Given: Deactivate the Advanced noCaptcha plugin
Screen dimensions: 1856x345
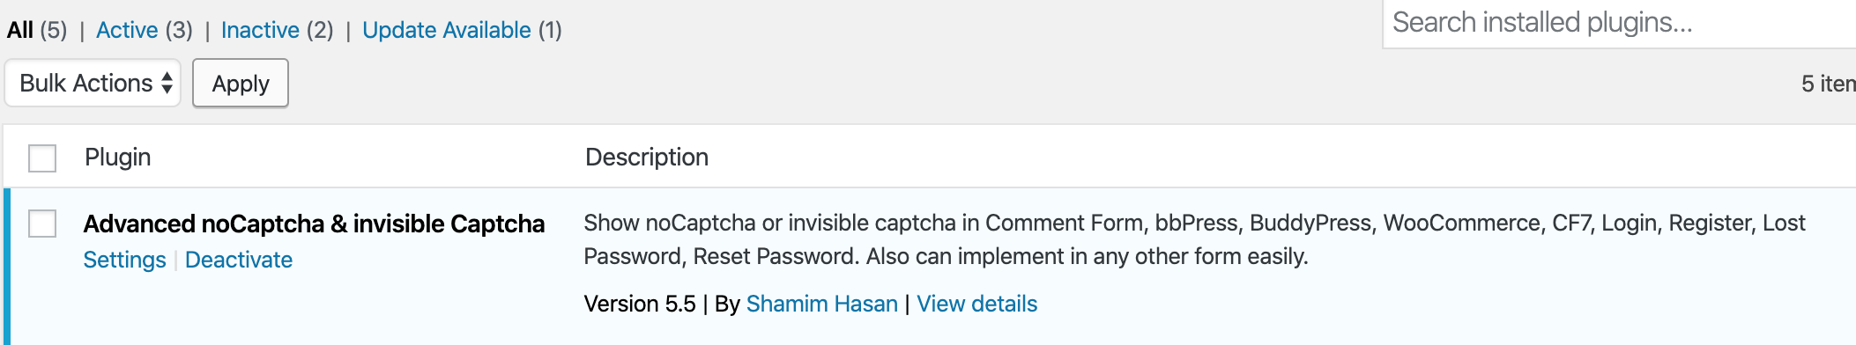Looking at the screenshot, I should 239,260.
